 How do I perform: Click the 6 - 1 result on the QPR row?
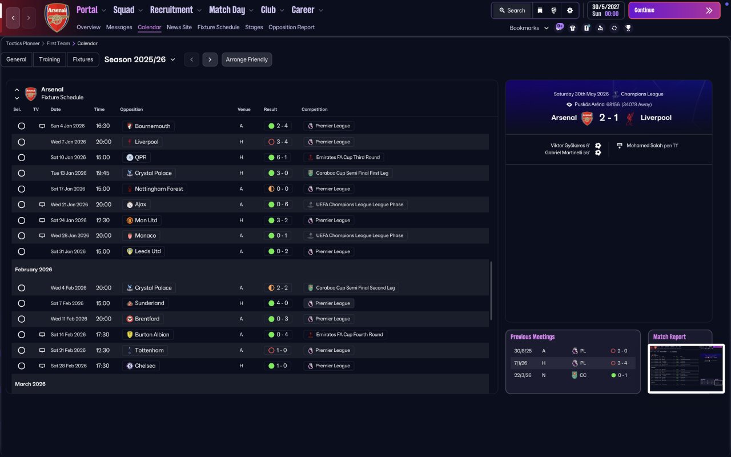[278, 158]
